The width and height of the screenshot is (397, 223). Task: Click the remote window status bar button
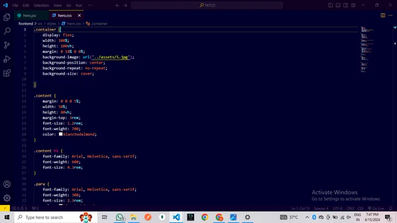5,208
